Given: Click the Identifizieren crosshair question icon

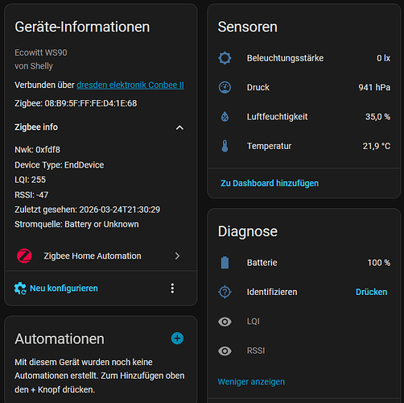Looking at the screenshot, I should (225, 292).
